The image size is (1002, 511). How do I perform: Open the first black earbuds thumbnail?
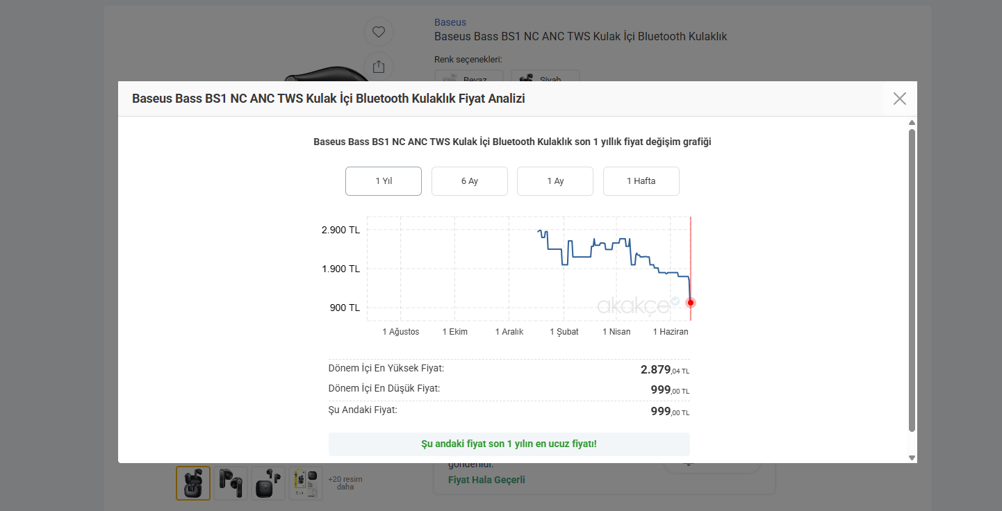coord(193,483)
